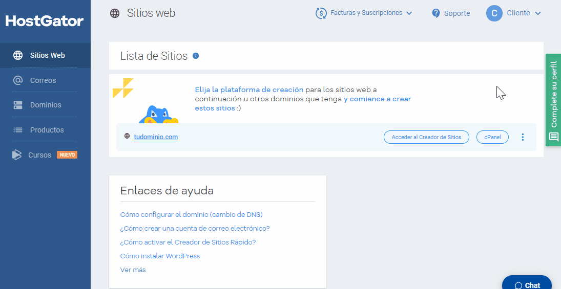Click the Cliente account name
561x289 pixels.
click(518, 13)
